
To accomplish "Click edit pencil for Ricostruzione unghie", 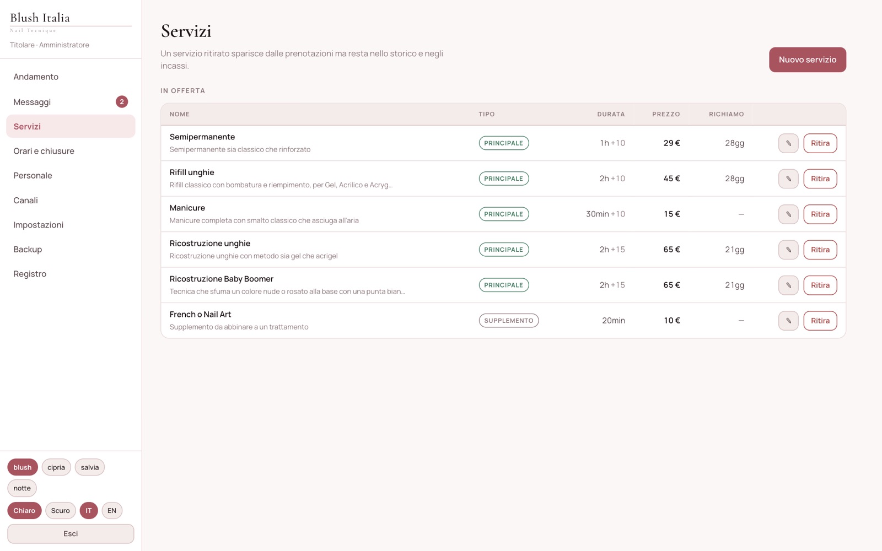I will click(788, 250).
